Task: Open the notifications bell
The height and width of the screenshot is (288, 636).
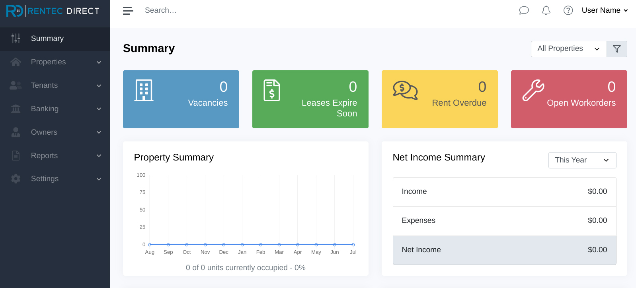Action: 546,10
